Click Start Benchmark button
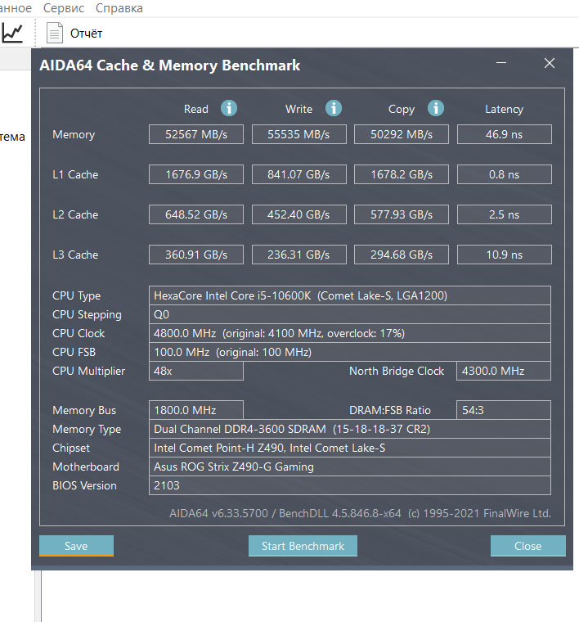This screenshot has width=579, height=622. point(303,546)
